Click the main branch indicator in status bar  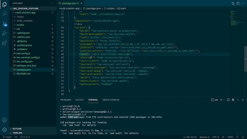click(x=7, y=137)
